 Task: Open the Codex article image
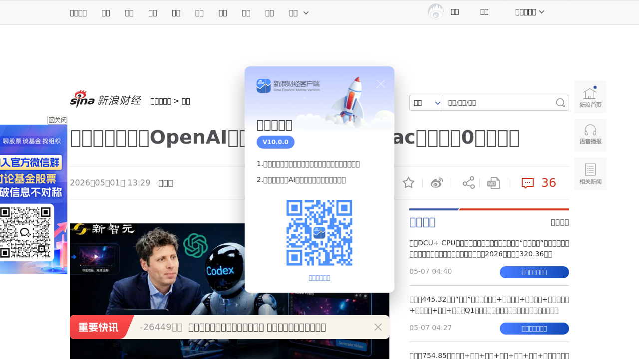(x=230, y=291)
